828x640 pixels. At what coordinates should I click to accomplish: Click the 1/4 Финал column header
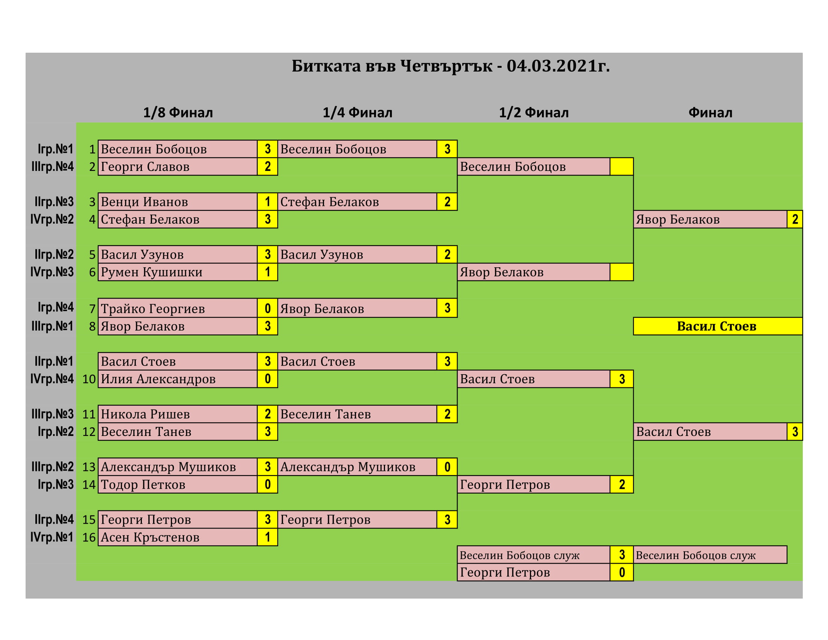pos(357,113)
